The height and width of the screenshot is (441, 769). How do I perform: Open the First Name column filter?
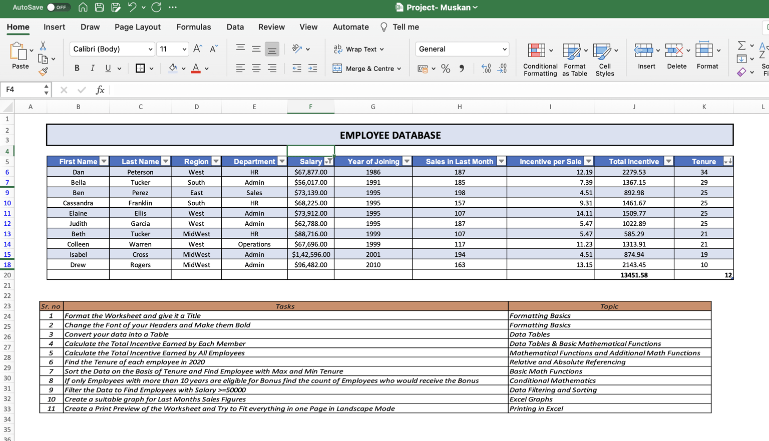(104, 161)
